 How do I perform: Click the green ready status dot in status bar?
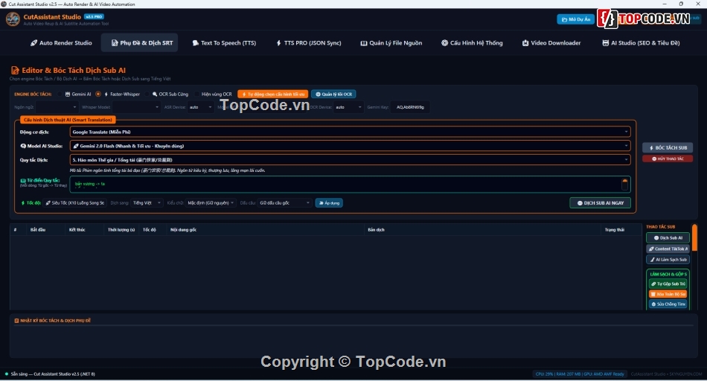(6, 374)
